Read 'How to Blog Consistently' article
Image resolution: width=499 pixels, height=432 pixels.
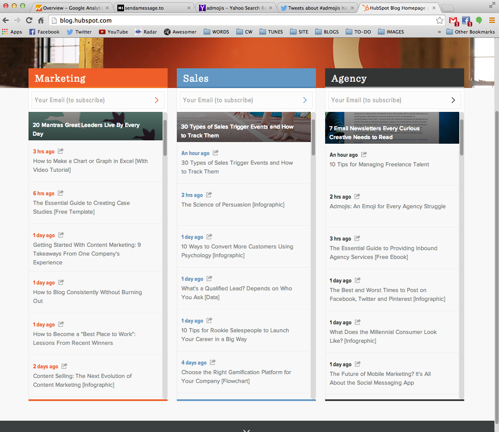point(88,296)
